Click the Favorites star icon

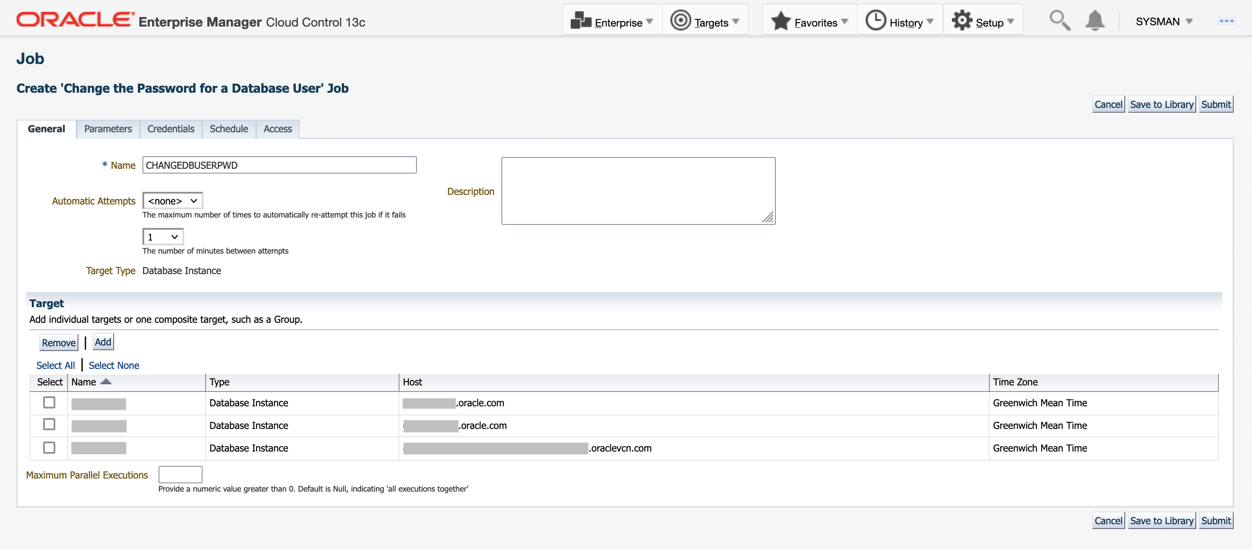[781, 21]
